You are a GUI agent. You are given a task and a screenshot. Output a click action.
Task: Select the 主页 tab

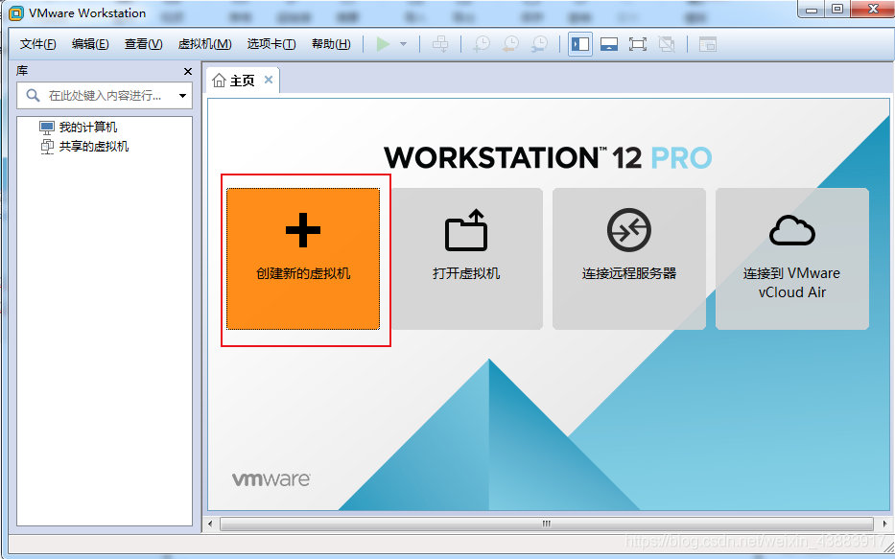[242, 81]
